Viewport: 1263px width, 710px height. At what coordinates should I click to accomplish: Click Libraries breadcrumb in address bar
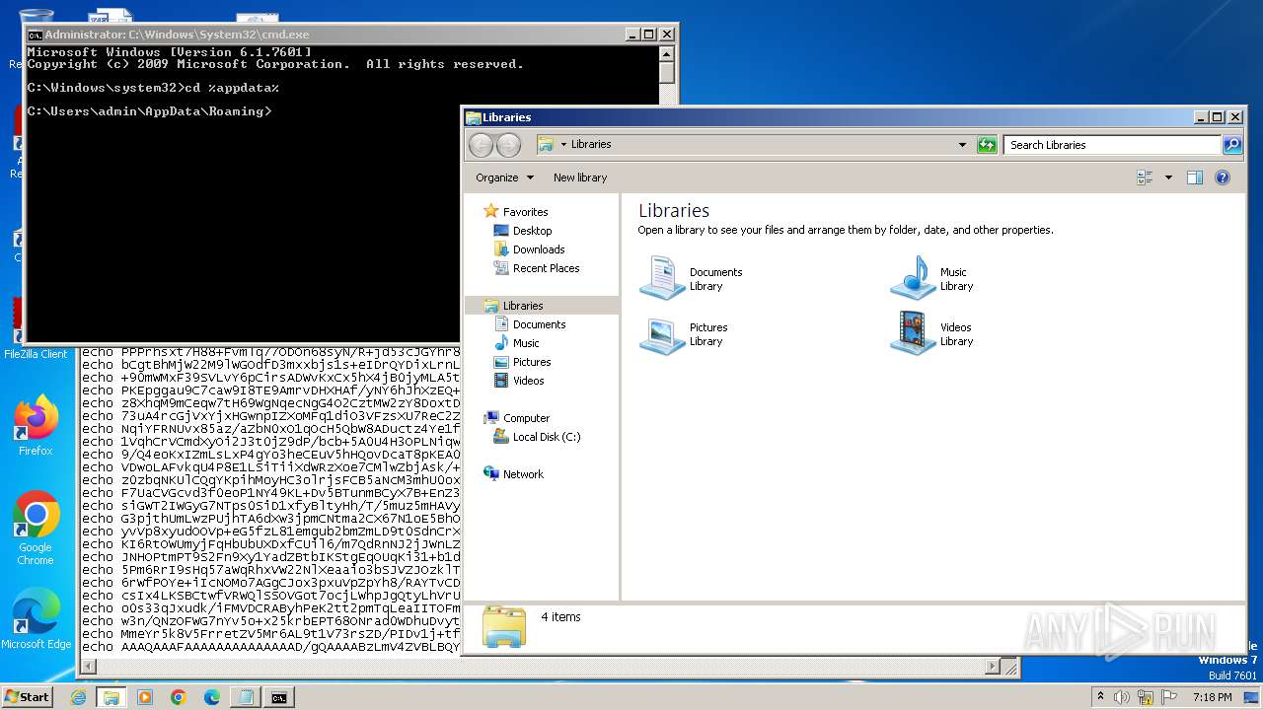click(x=591, y=145)
